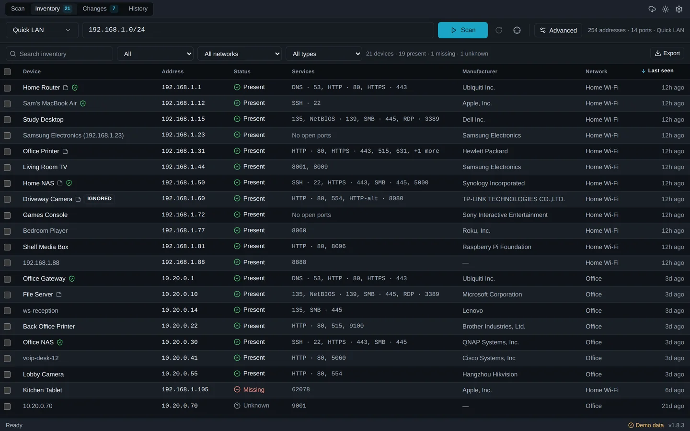
Task: Click the note icon next to Home Router
Action: pyautogui.click(x=66, y=88)
